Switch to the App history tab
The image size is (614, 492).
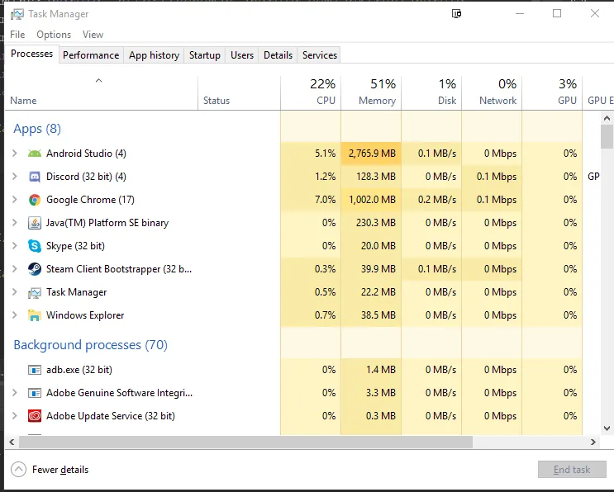154,55
